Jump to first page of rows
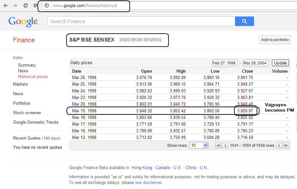The height and width of the screenshot is (189, 297). pos(218,145)
